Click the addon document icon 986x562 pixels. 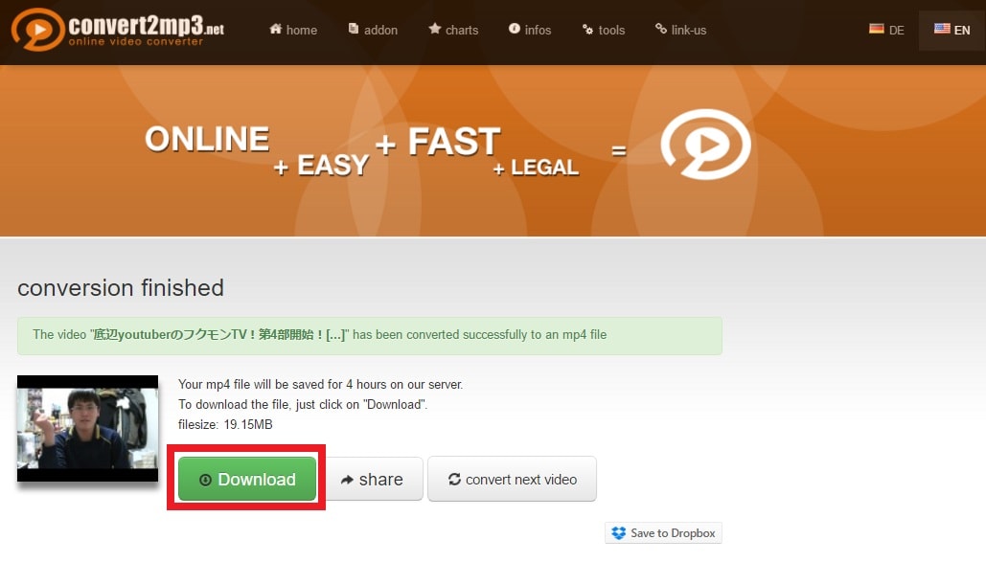[354, 29]
